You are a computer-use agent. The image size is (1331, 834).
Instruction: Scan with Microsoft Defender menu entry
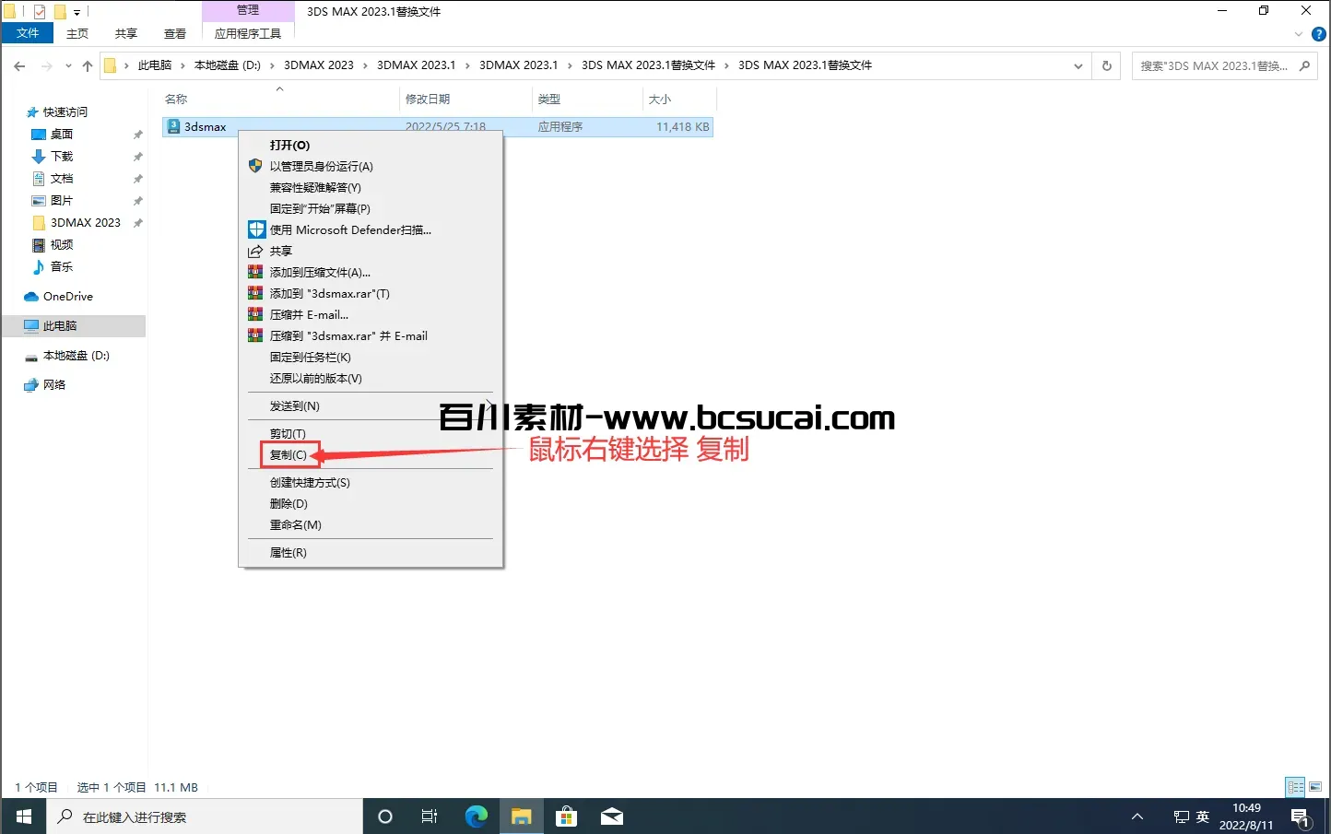coord(371,230)
